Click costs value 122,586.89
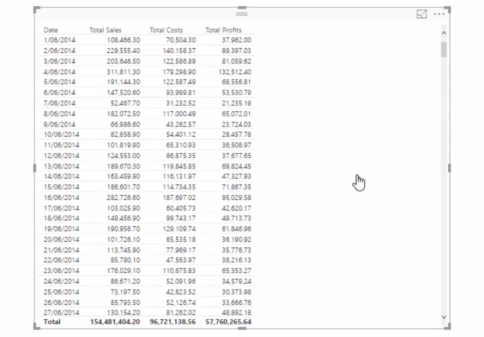 (x=179, y=61)
